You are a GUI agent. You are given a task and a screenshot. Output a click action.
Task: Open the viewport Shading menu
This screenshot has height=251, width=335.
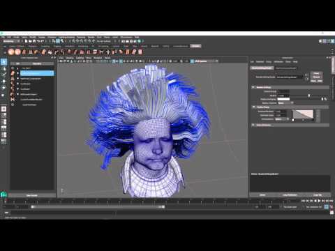point(70,58)
